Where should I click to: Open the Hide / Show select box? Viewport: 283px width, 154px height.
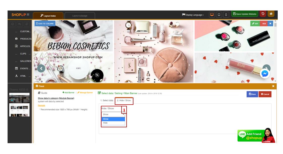click(113, 114)
